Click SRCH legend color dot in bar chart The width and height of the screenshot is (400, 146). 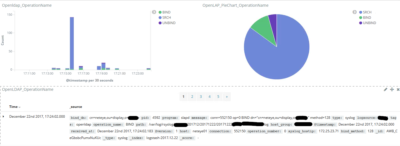pos(160,18)
